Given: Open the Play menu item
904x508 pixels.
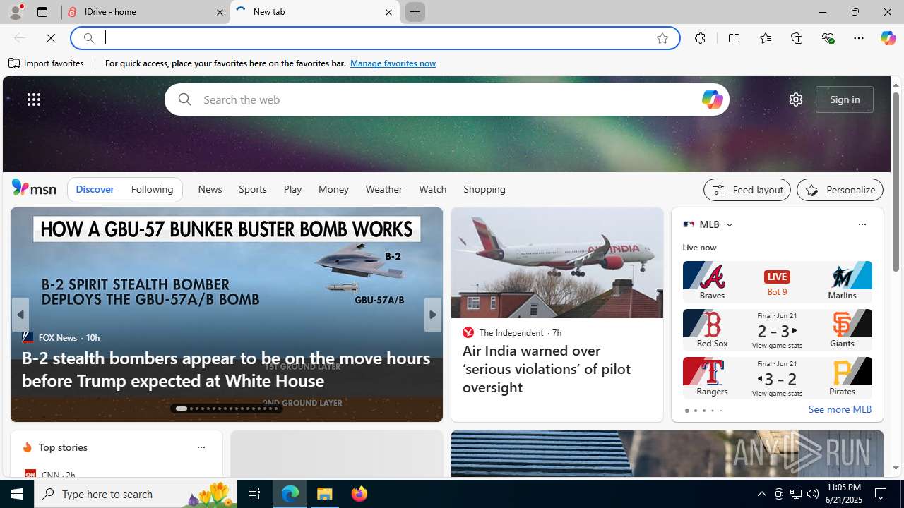Looking at the screenshot, I should pyautogui.click(x=292, y=189).
